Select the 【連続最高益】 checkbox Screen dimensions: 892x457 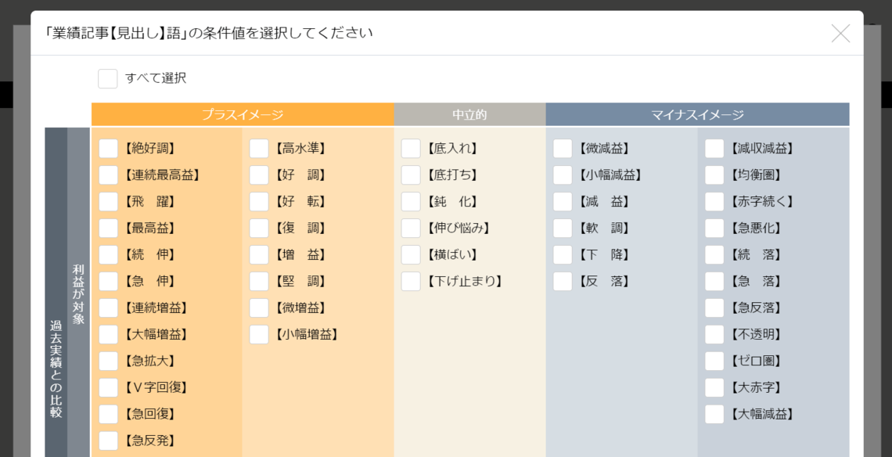point(108,175)
